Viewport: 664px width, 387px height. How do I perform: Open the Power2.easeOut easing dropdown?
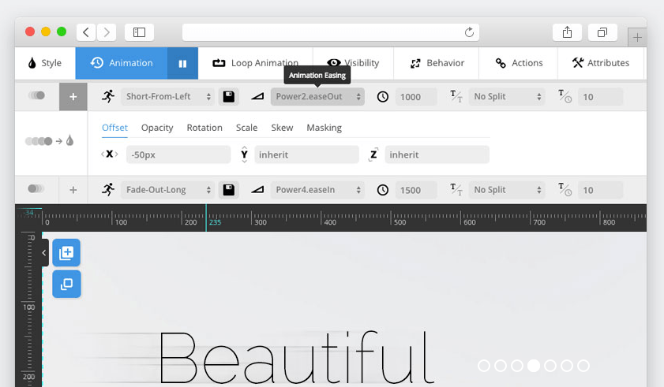(x=317, y=97)
